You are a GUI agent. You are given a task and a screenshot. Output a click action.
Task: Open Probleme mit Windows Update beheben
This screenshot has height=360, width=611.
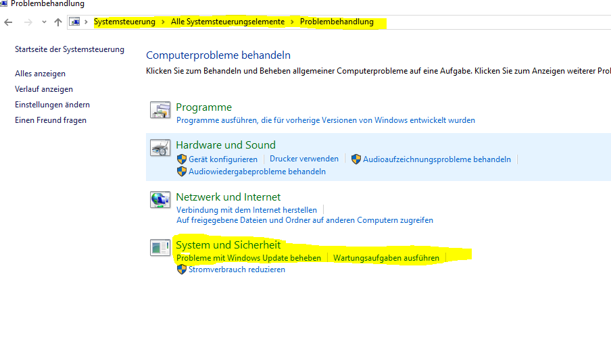coord(249,258)
